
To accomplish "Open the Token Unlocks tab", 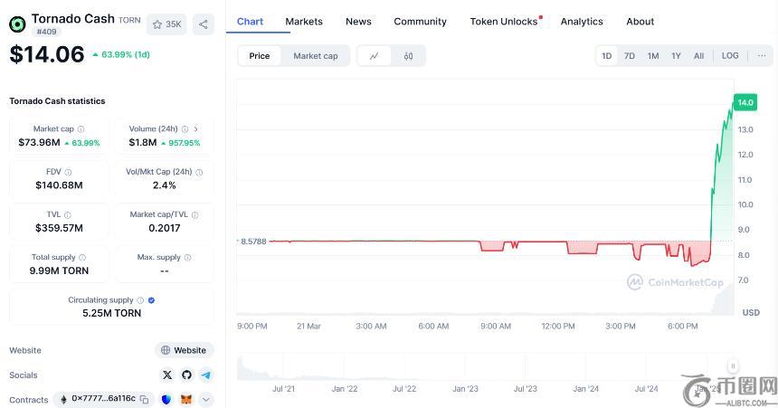I will tap(504, 22).
